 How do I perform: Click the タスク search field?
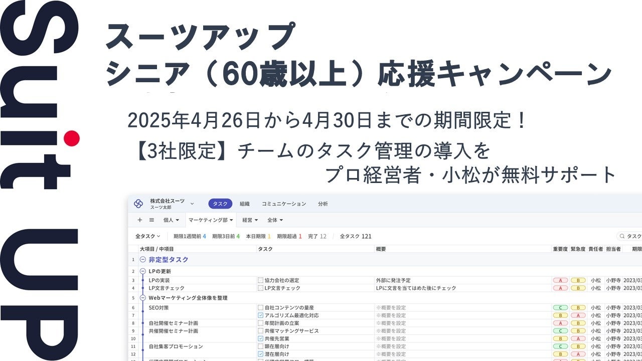(x=629, y=236)
